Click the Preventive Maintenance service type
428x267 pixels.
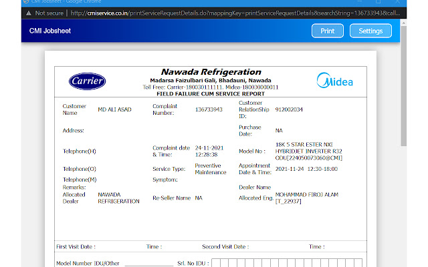211,169
